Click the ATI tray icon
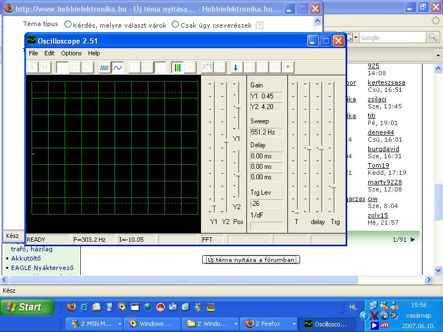 [384, 325]
